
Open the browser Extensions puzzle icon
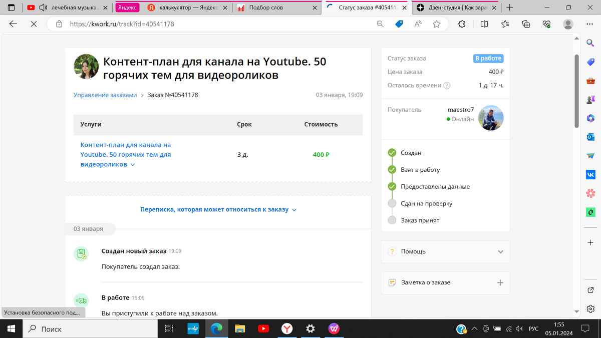[x=462, y=24]
